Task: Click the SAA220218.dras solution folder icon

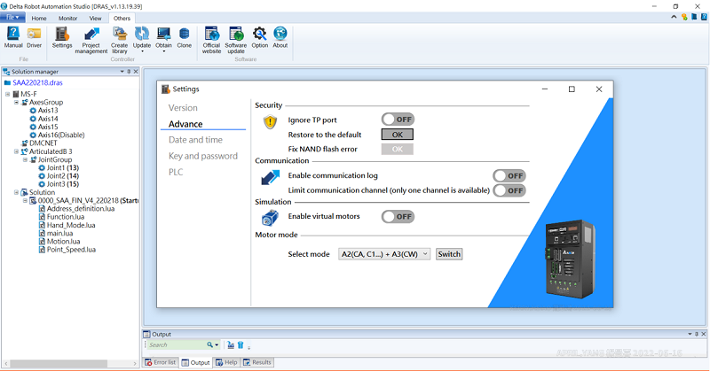Action: click(7, 82)
